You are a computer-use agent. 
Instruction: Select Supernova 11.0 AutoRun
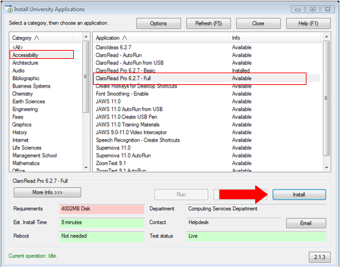(207, 155)
